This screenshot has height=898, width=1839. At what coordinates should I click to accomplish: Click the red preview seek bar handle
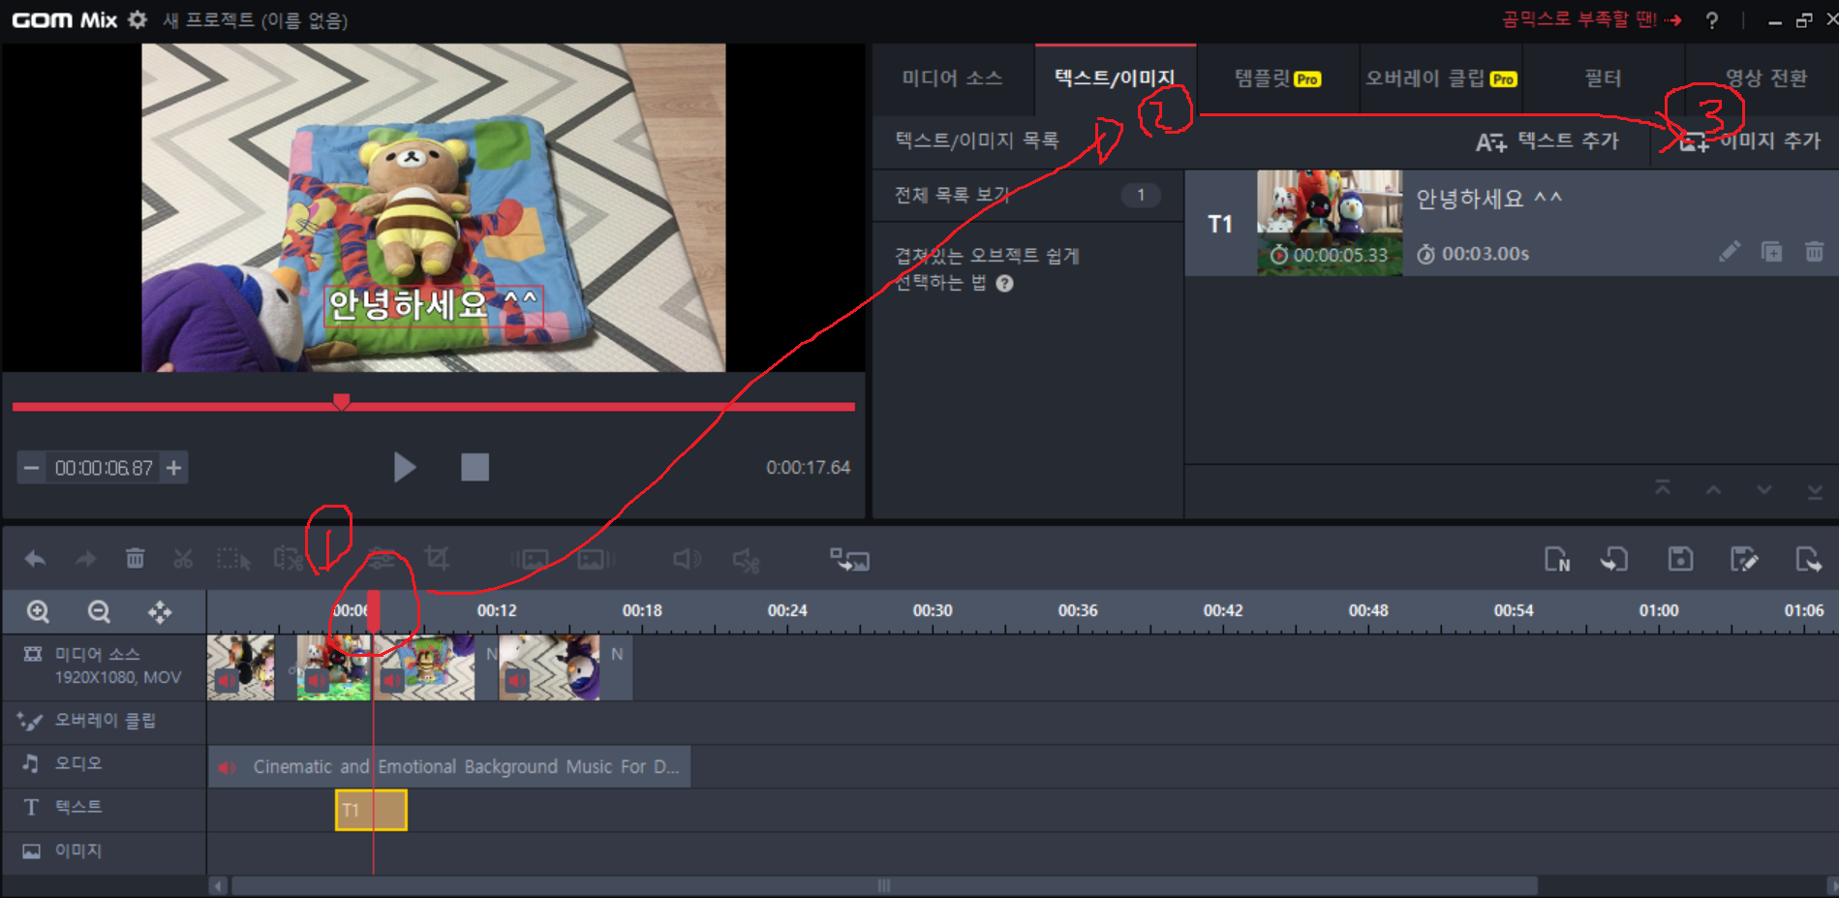[x=341, y=402]
